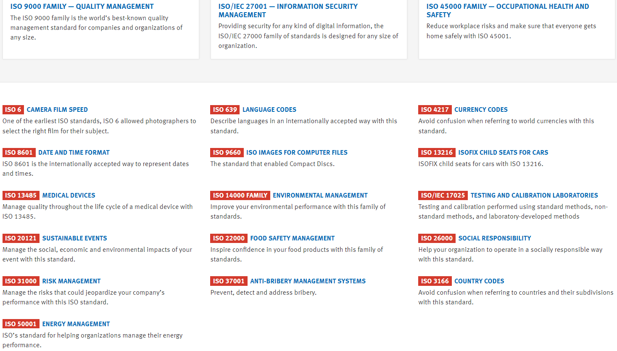
Task: Open the Camera Film Speed link
Action: [57, 110]
